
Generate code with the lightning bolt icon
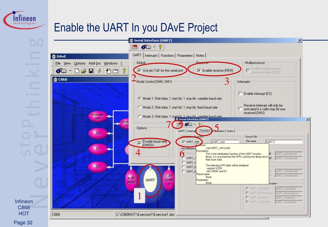[x=99, y=71]
